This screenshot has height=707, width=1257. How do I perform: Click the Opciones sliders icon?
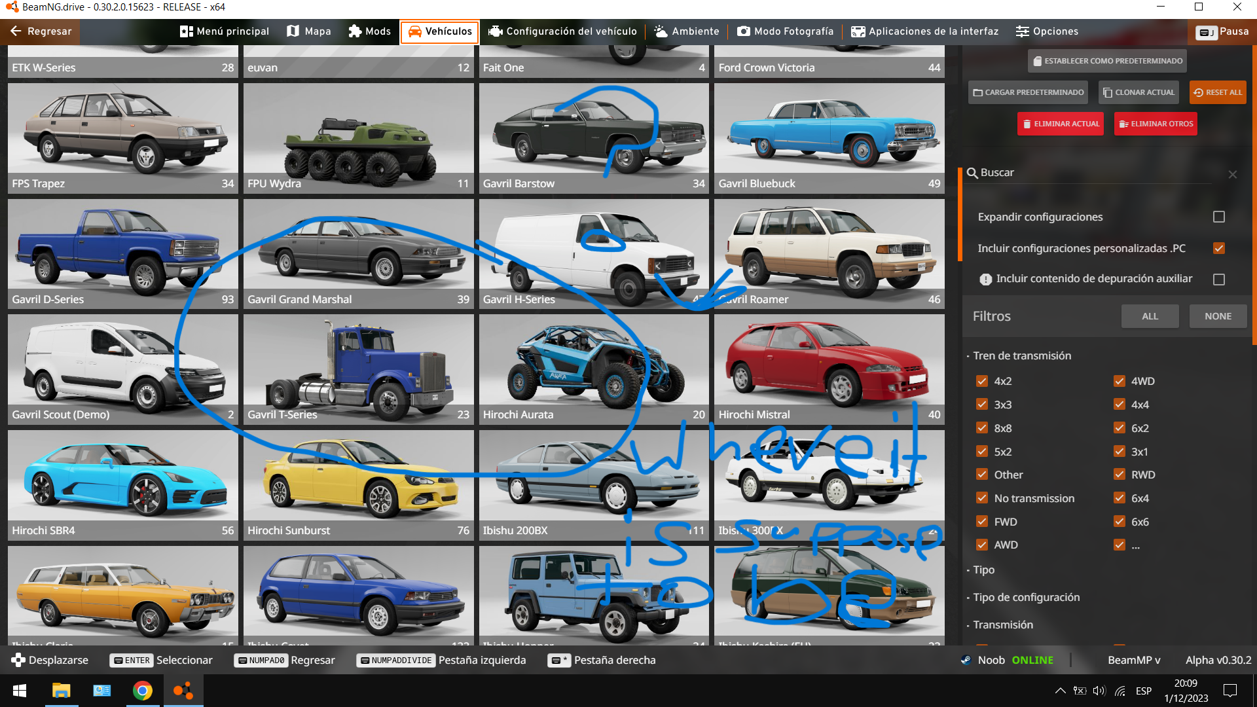coord(1022,31)
